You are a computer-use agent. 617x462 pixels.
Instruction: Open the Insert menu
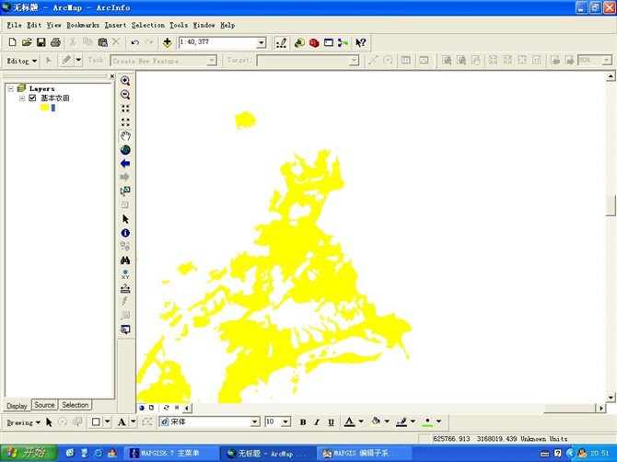pos(115,25)
